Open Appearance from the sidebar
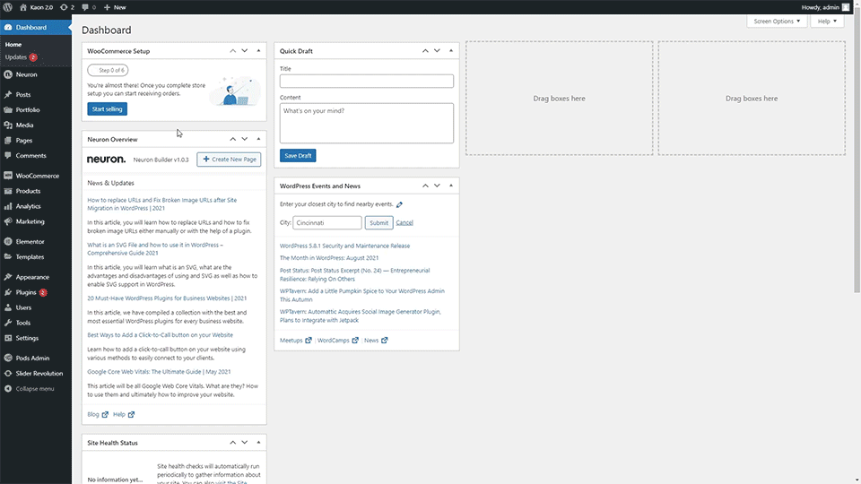The image size is (861, 484). click(36, 277)
